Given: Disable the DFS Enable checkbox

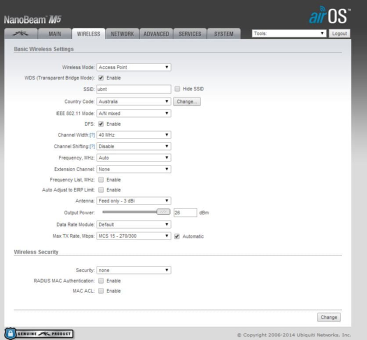Looking at the screenshot, I should click(x=101, y=124).
